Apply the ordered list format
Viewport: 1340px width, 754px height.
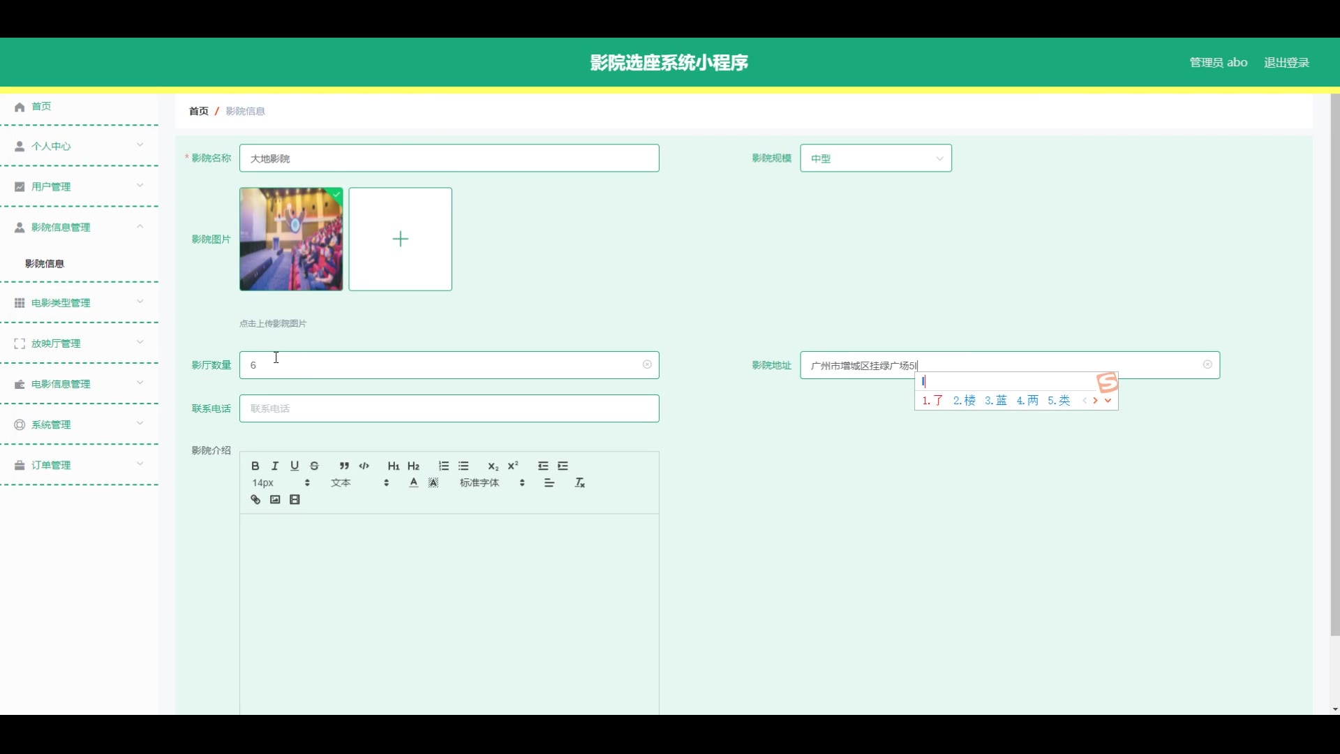(444, 466)
